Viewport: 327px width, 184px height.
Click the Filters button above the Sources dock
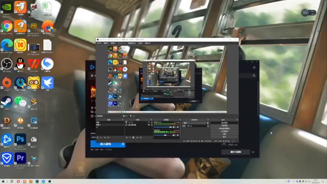point(132,116)
